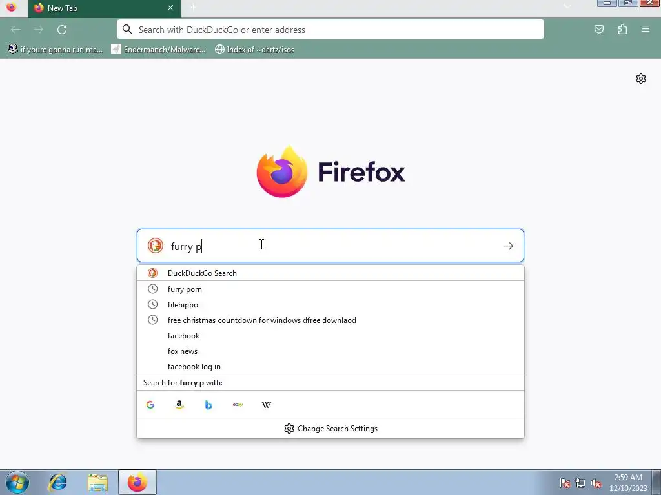Open Action Center flag tray icon
Screen dimensions: 661x495
click(x=565, y=483)
